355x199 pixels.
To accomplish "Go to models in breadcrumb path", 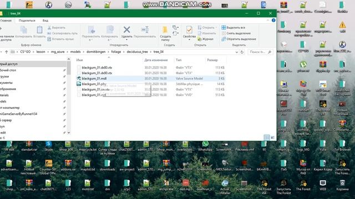I will [75, 52].
